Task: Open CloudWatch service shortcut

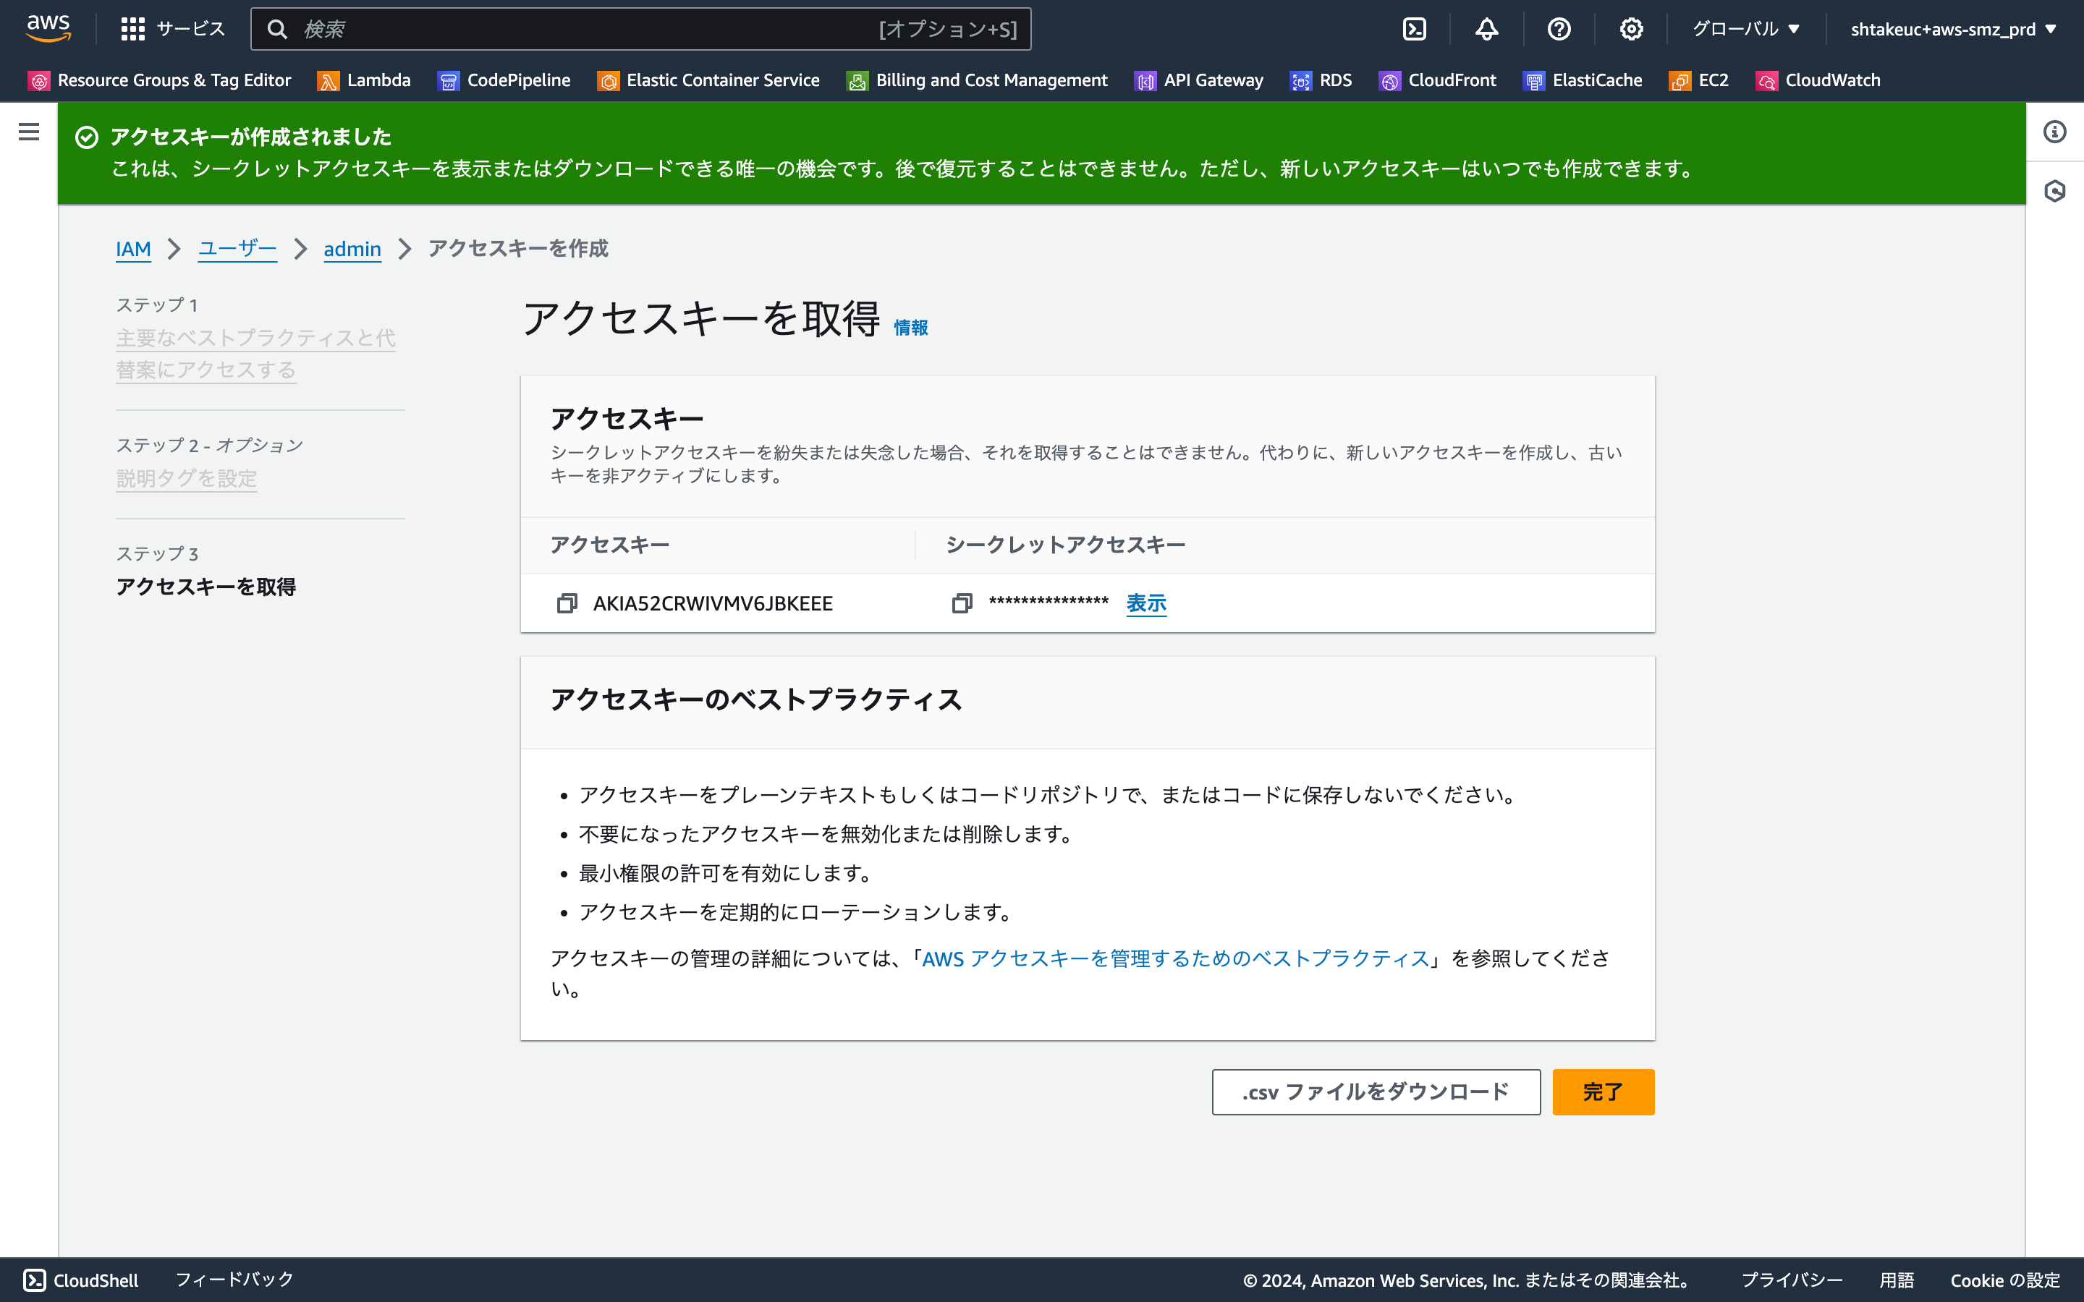Action: (1818, 80)
